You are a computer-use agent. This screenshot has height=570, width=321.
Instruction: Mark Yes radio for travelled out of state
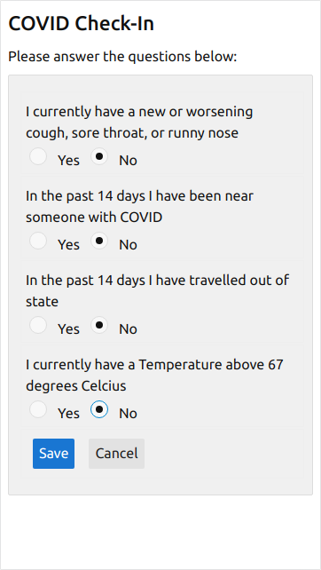[38, 325]
